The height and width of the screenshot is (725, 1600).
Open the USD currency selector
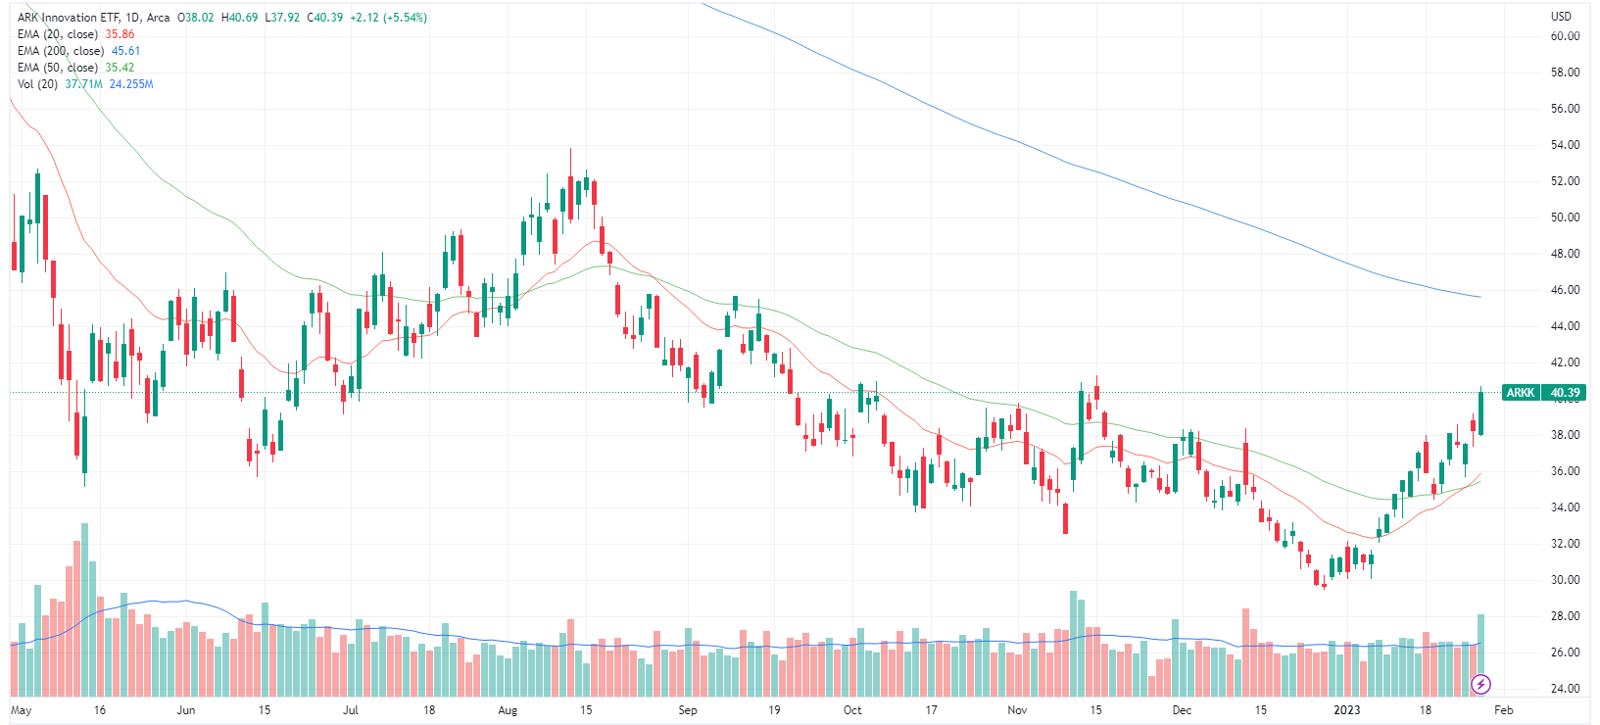[1561, 17]
